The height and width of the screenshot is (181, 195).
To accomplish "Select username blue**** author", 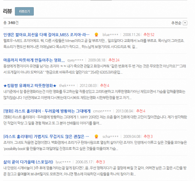I will (x=110, y=35).
